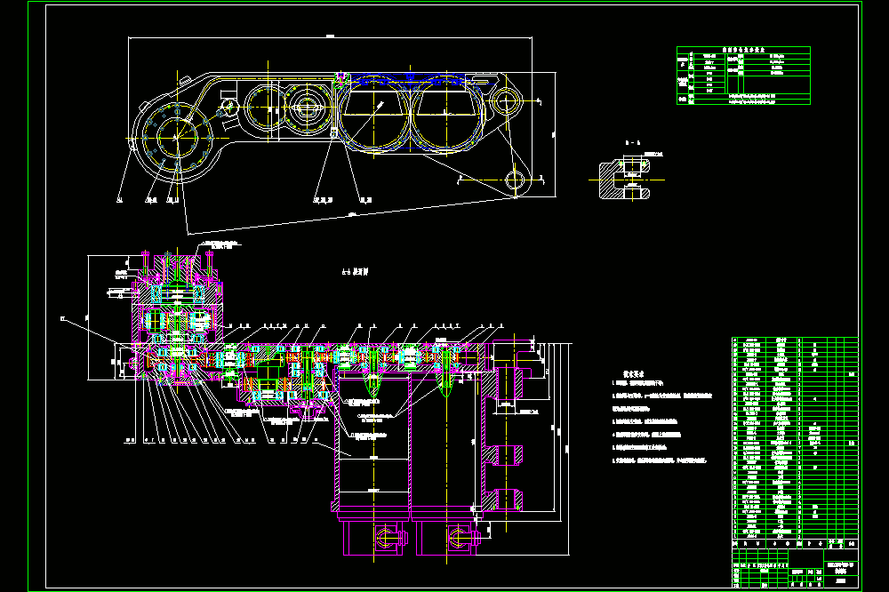Select the B-B label above the hatched detail
The height and width of the screenshot is (592, 889).
(632, 143)
